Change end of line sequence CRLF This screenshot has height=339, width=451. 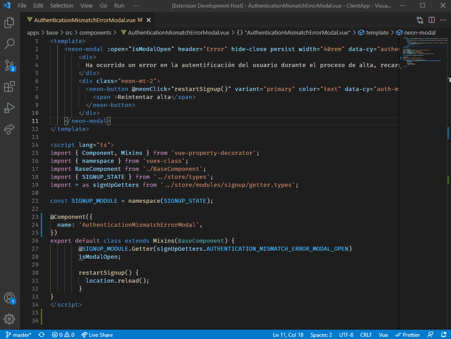tap(366, 335)
